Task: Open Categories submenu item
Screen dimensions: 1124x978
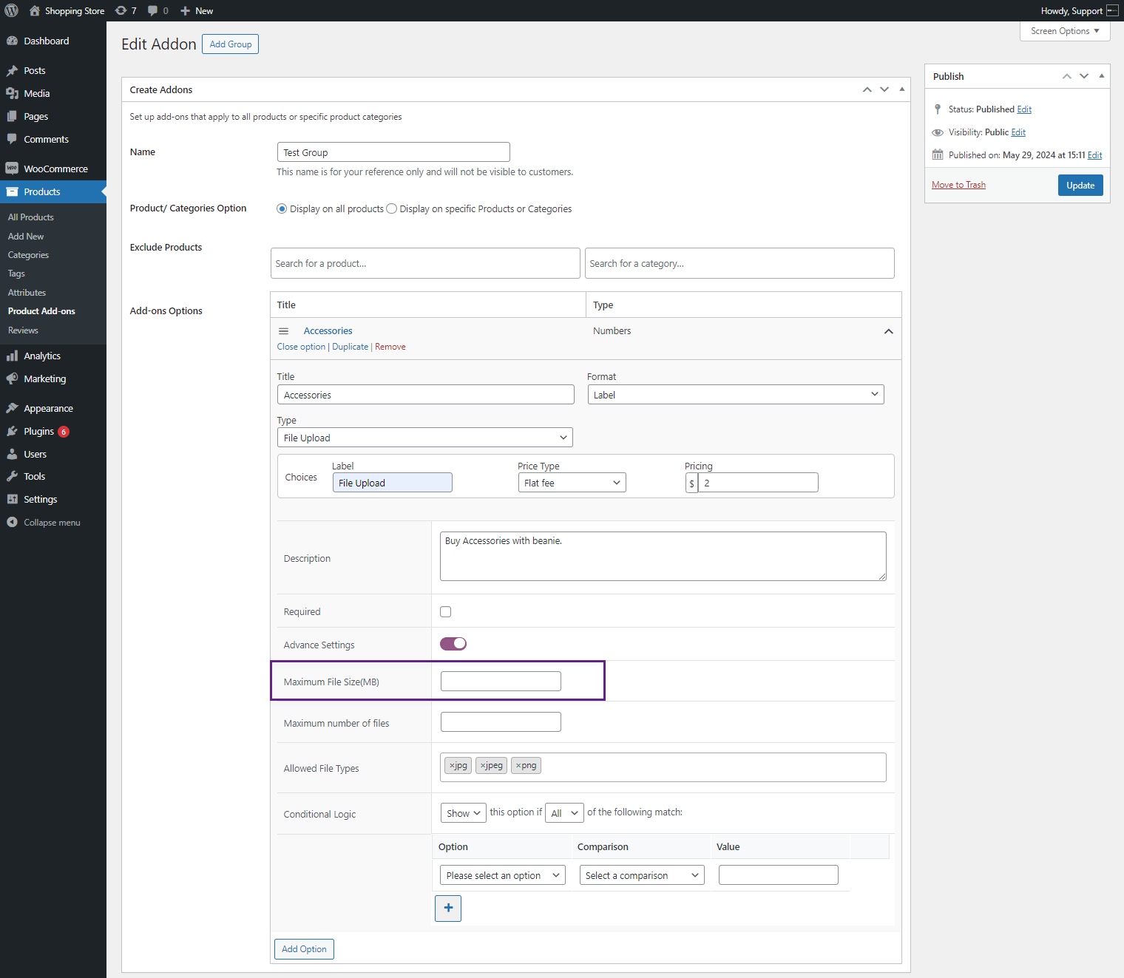Action: pos(28,255)
